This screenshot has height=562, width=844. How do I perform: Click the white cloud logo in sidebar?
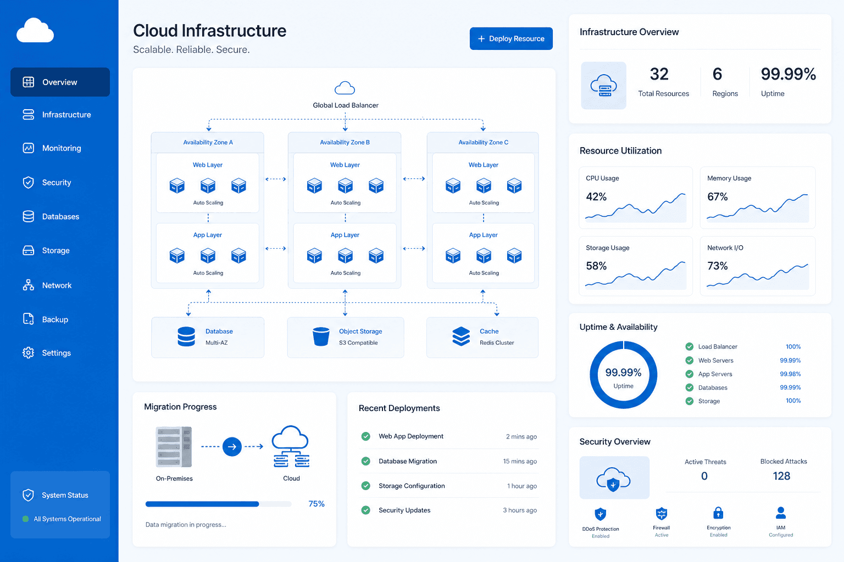[35, 30]
